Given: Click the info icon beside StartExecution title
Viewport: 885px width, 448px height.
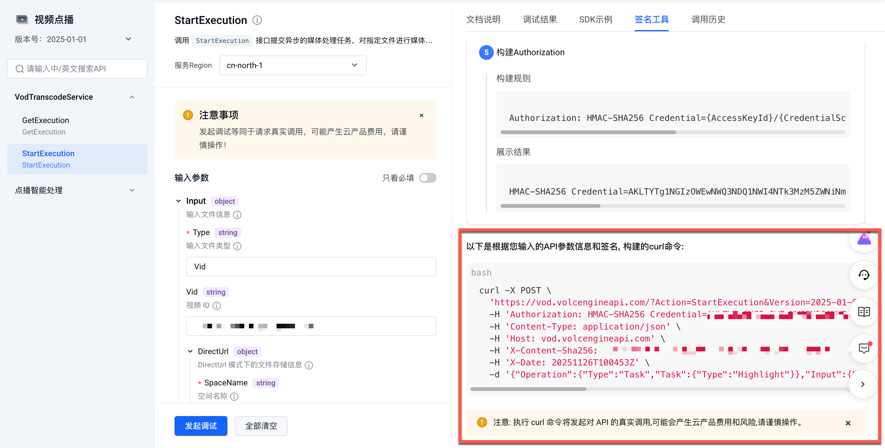Looking at the screenshot, I should pos(257,20).
